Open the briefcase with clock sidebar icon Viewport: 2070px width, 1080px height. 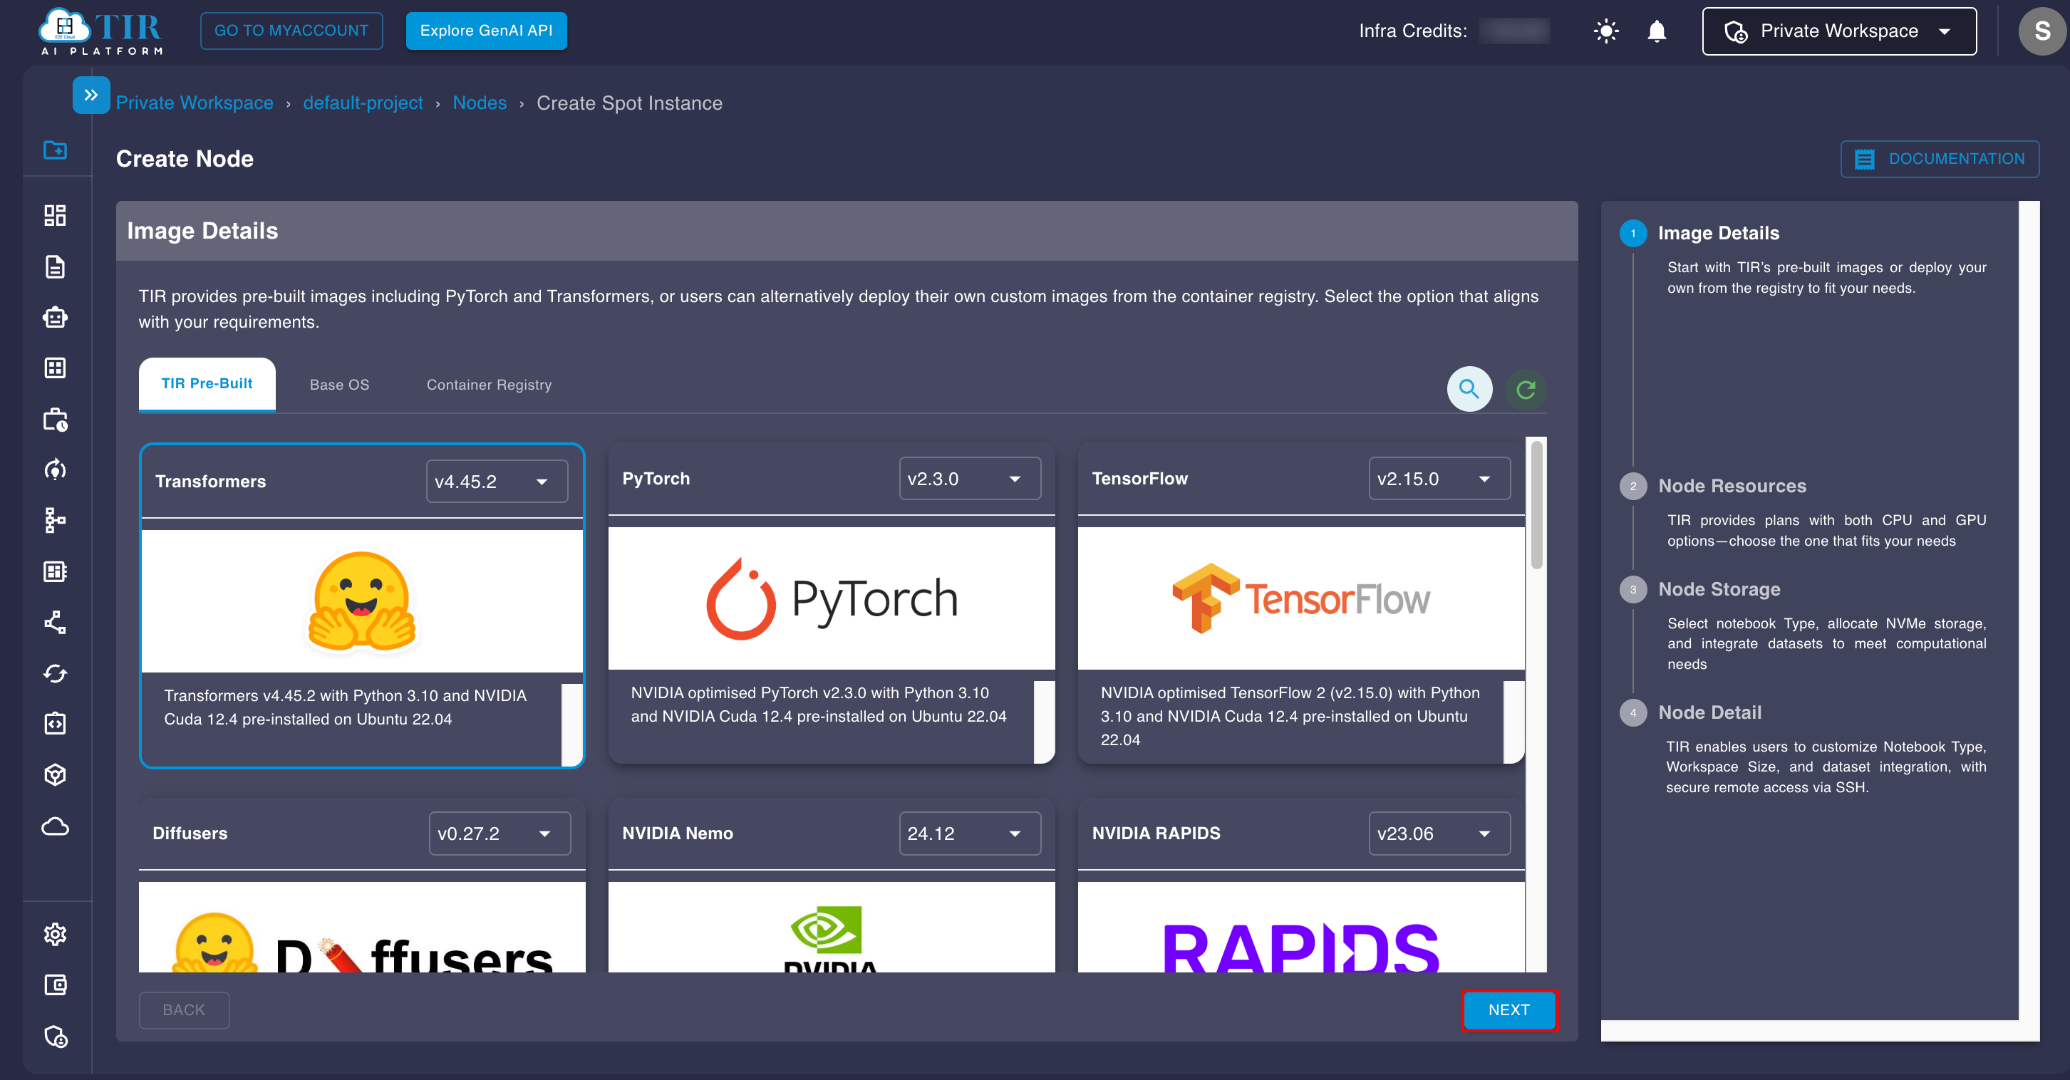55,420
